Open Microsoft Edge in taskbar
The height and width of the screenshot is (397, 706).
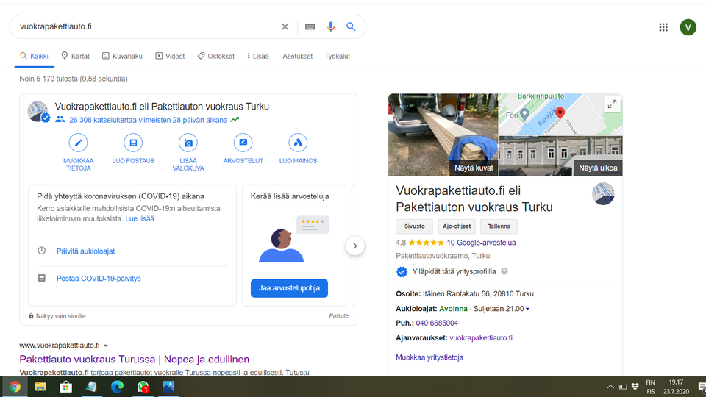tap(117, 387)
